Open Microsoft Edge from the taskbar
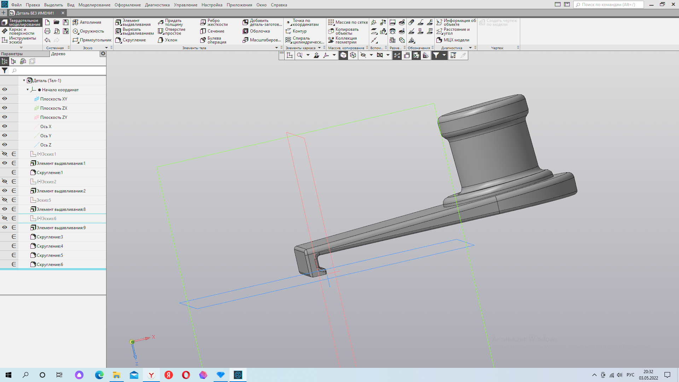679x382 pixels. coord(99,375)
